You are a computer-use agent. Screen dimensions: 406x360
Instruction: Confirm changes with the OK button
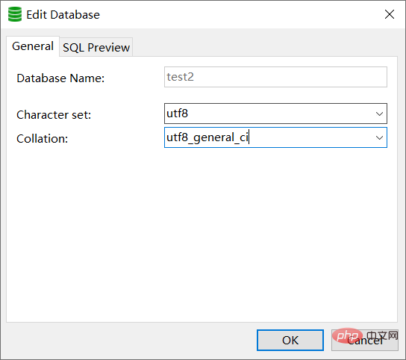(290, 341)
